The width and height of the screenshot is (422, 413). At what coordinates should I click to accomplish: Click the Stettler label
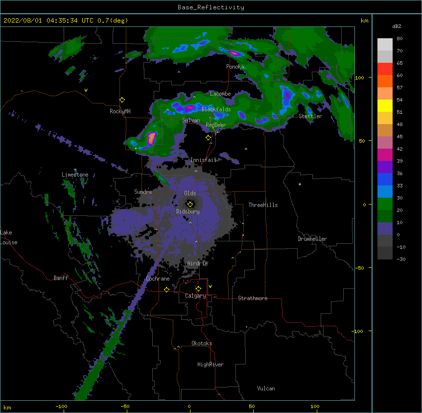pos(310,116)
